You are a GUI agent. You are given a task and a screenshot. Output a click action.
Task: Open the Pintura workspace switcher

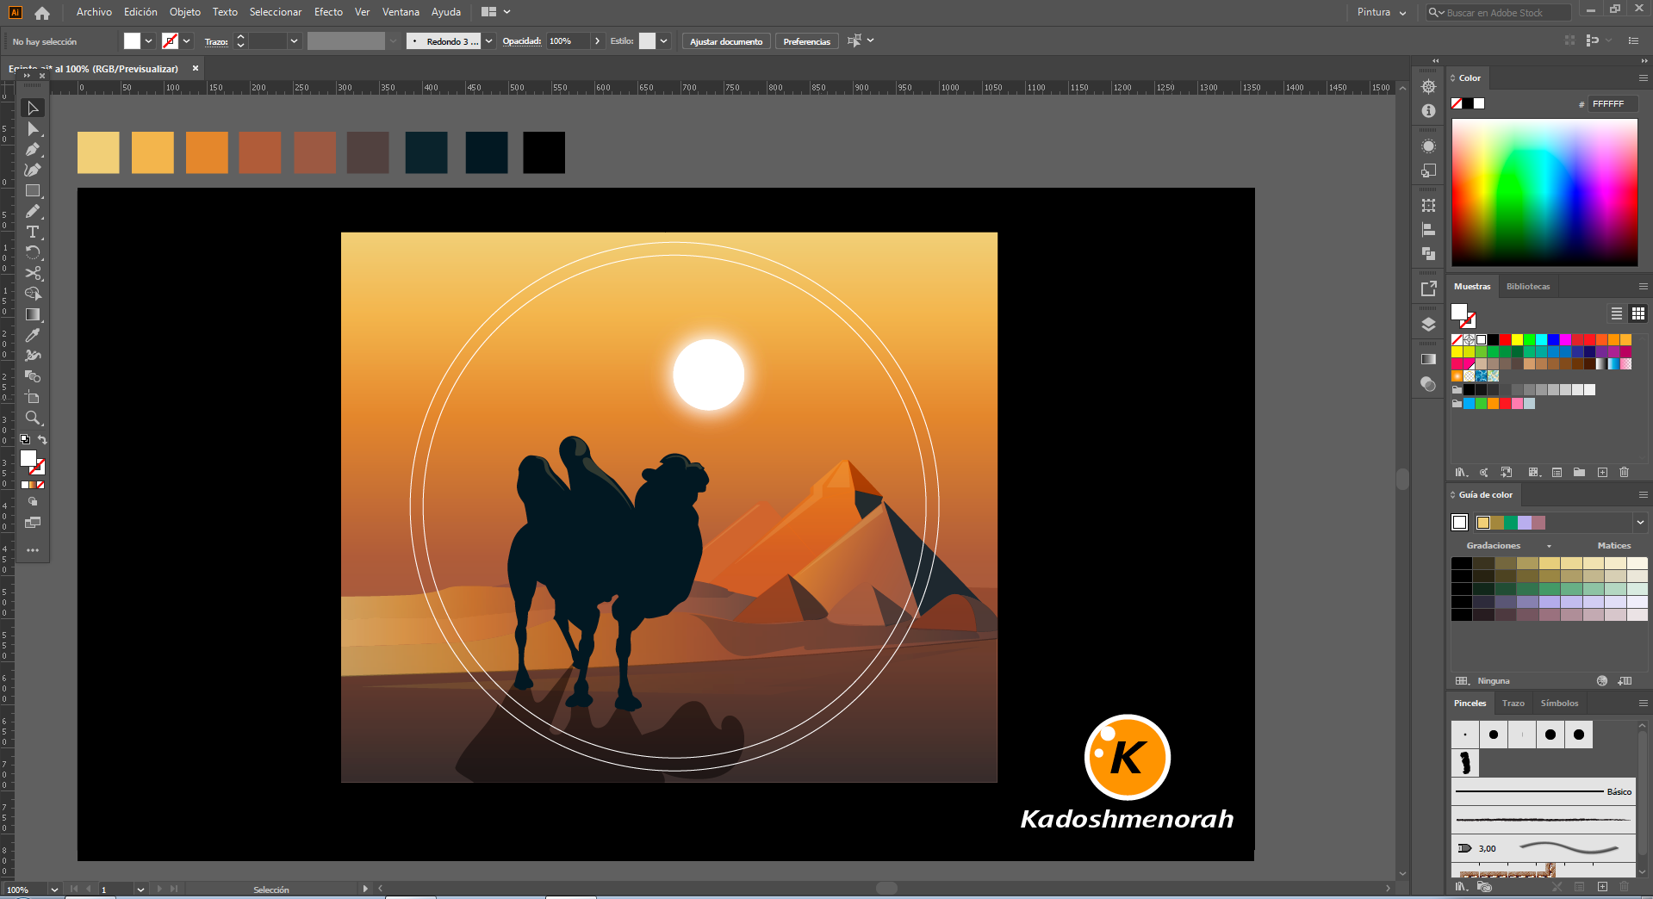[x=1382, y=12]
